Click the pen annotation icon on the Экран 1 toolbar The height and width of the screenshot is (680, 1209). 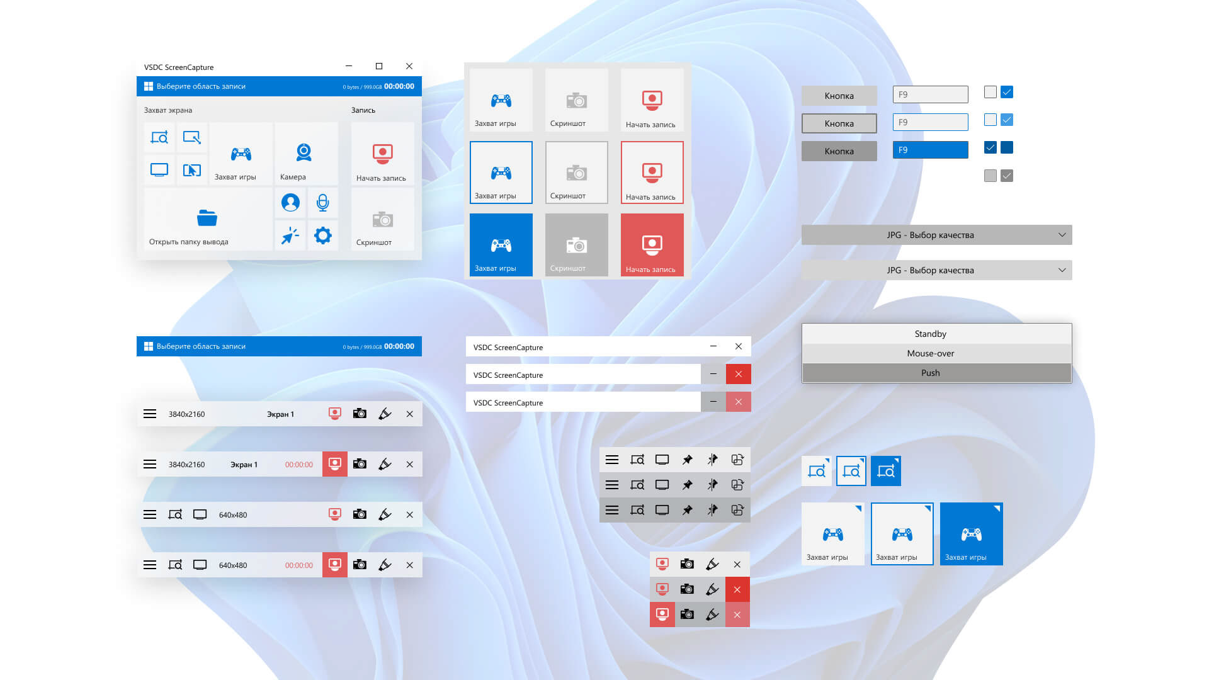pos(385,414)
